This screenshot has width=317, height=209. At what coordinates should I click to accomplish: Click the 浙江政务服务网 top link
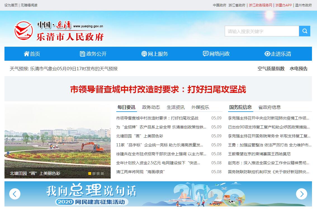[260, 5]
